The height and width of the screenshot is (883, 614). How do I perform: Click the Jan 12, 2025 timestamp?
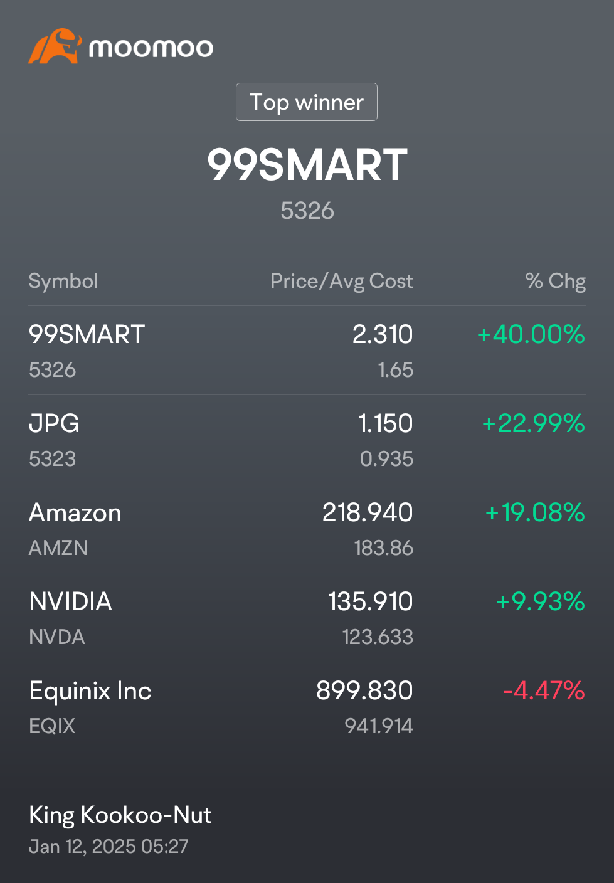tap(109, 847)
